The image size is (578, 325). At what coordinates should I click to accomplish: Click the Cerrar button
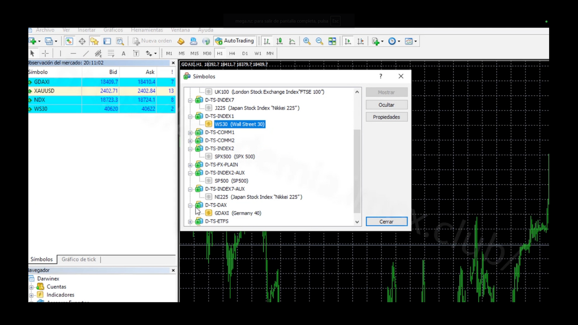click(x=386, y=221)
